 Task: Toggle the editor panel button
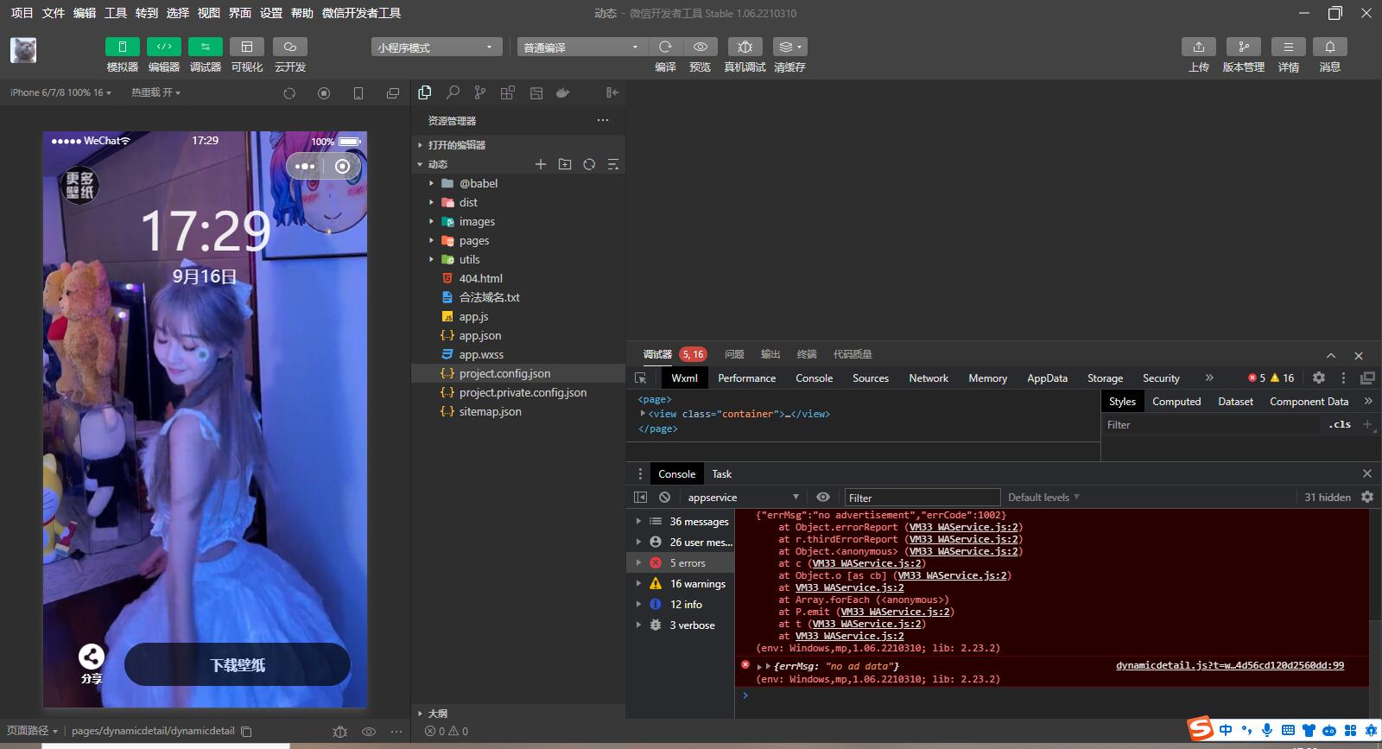(163, 47)
